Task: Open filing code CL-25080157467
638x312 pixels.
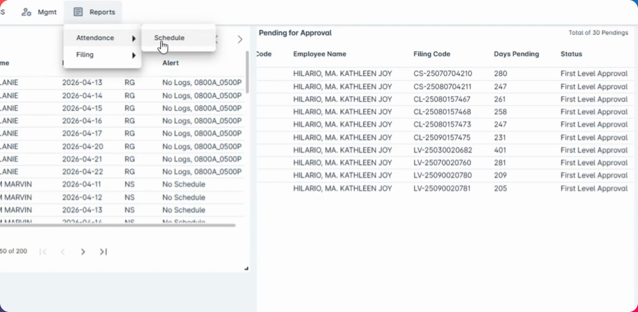Action: click(442, 99)
